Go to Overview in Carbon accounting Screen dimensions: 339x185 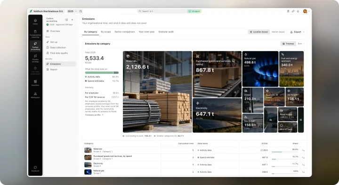click(x=60, y=31)
